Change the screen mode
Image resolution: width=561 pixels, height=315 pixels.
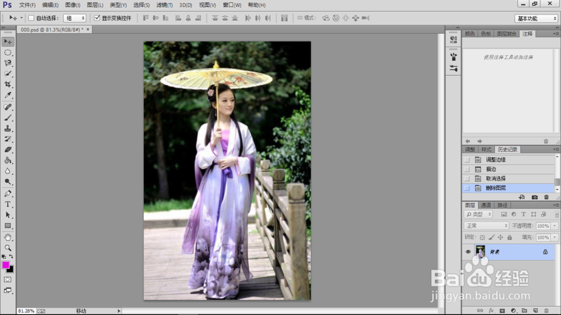click(x=7, y=290)
